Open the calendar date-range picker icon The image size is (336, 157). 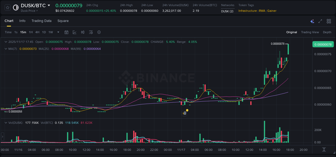tap(66, 32)
